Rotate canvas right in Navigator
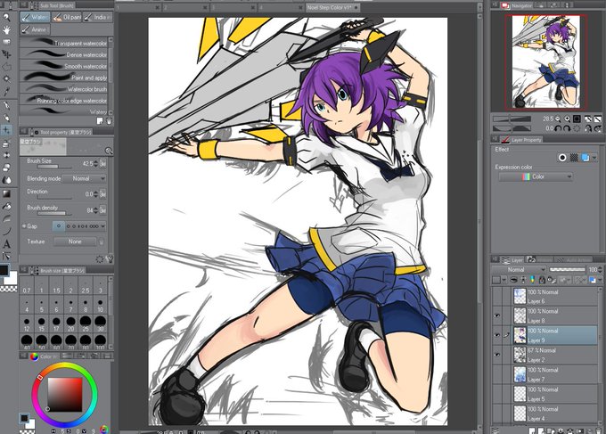Image resolution: width=606 pixels, height=434 pixels. pyautogui.click(x=567, y=128)
